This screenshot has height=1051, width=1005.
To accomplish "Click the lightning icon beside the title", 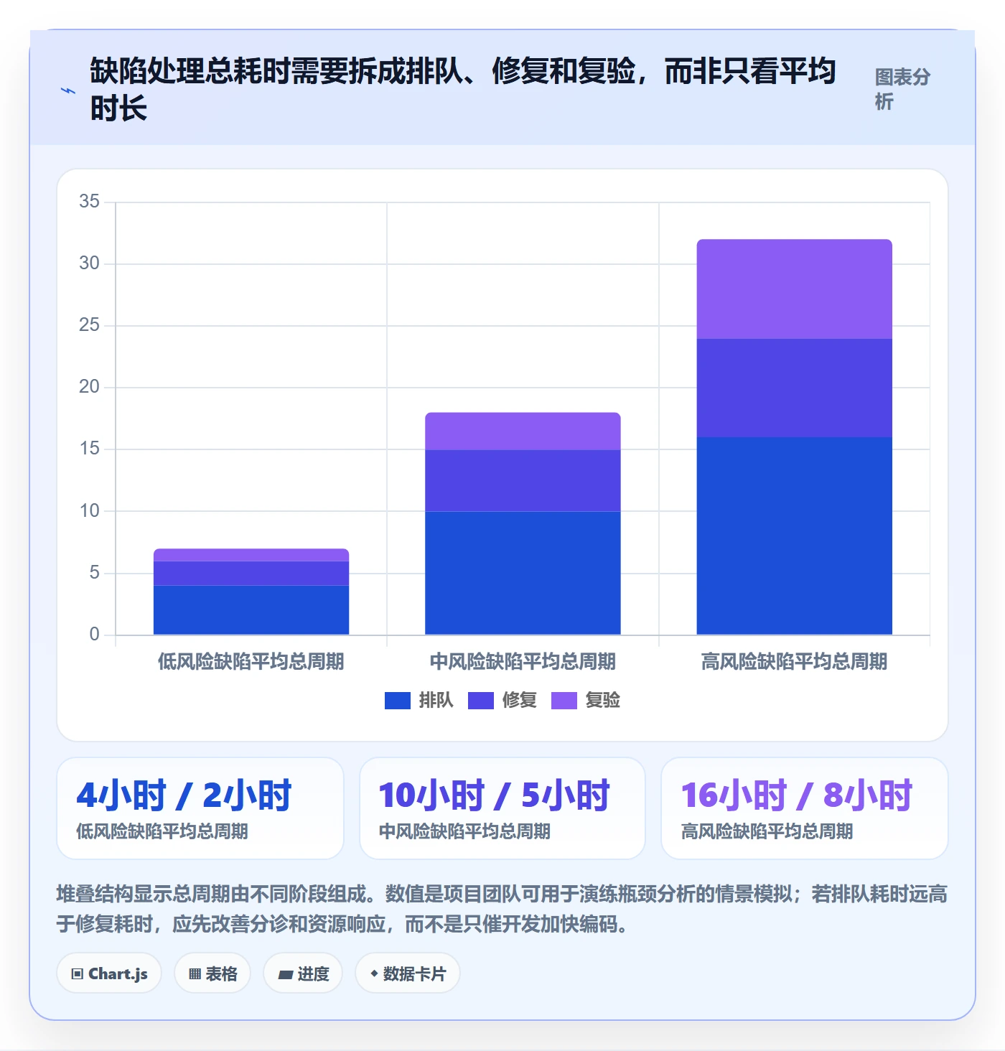I will click(68, 90).
